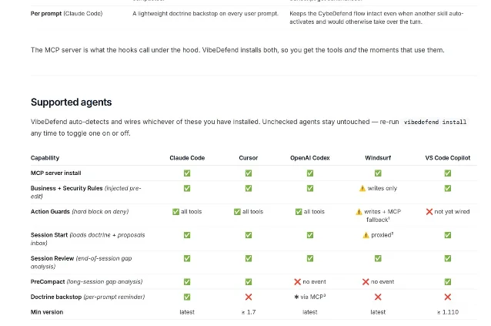491x326 pixels.
Task: Click the warning icon beside Windsurf proxied
Action: click(x=366, y=235)
